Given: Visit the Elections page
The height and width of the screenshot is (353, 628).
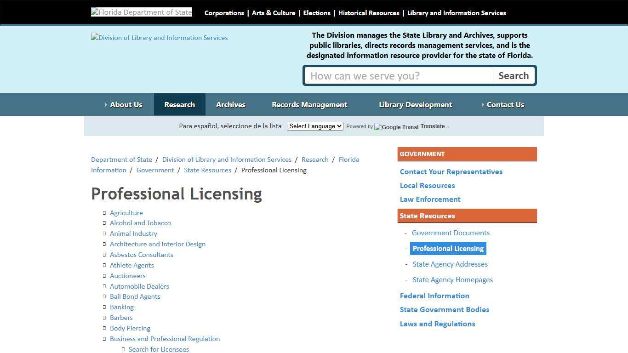Looking at the screenshot, I should click(x=316, y=13).
